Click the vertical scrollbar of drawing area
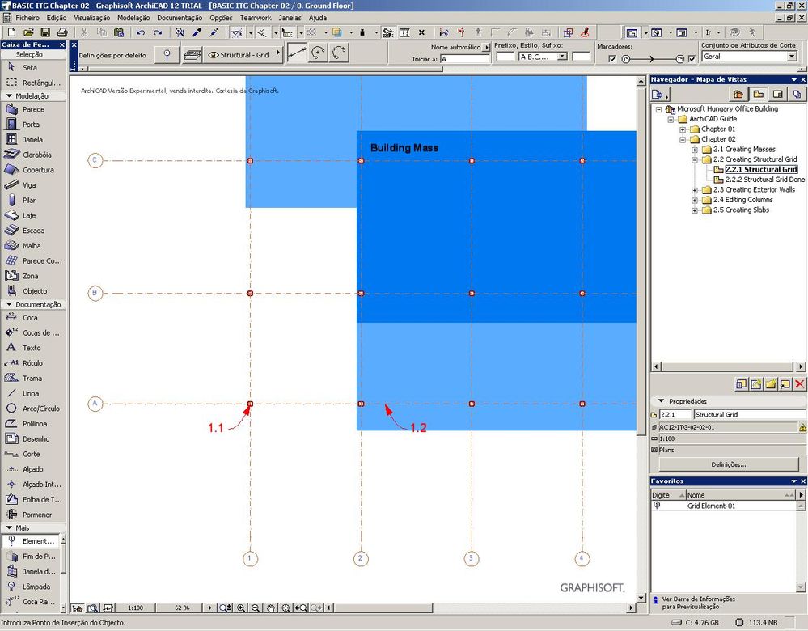The width and height of the screenshot is (808, 631). (641, 260)
